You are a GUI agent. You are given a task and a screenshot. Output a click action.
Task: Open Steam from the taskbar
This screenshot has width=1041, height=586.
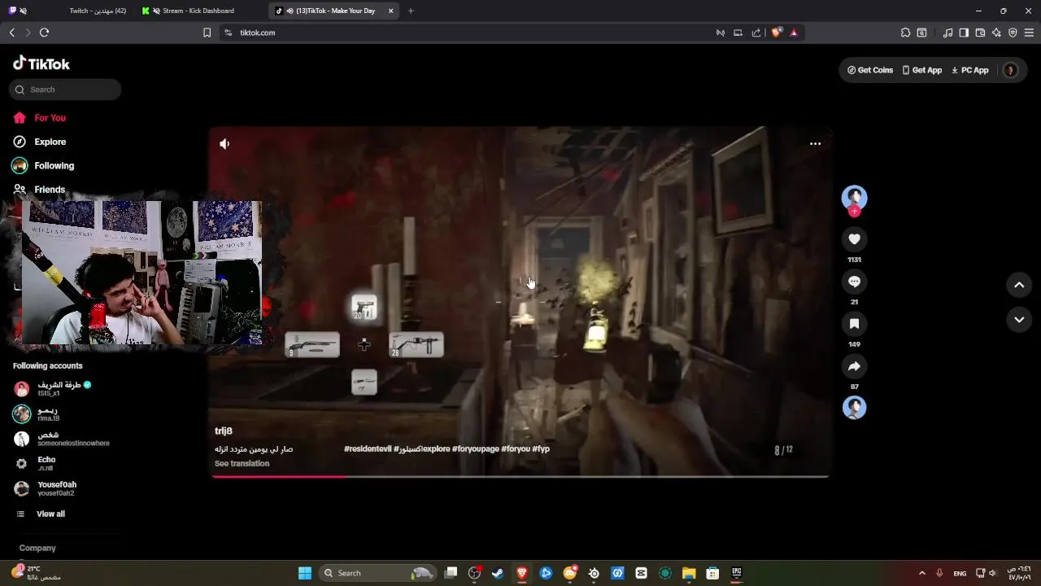coord(498,573)
